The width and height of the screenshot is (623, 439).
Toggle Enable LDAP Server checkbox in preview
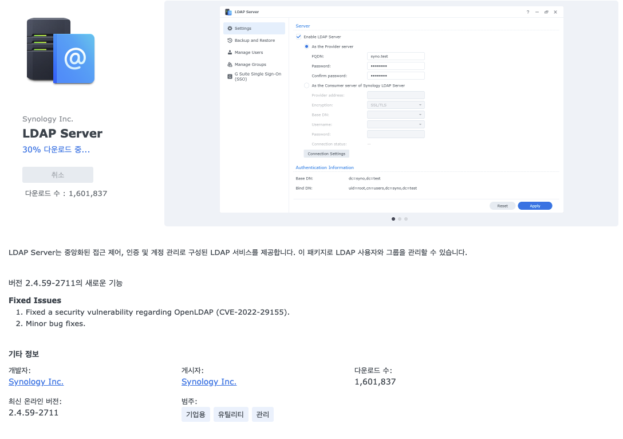(x=298, y=37)
